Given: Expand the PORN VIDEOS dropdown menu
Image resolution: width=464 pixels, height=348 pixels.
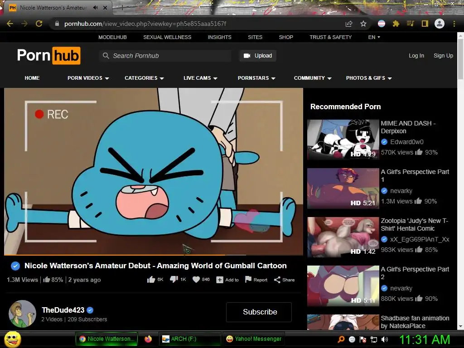Looking at the screenshot, I should (88, 78).
